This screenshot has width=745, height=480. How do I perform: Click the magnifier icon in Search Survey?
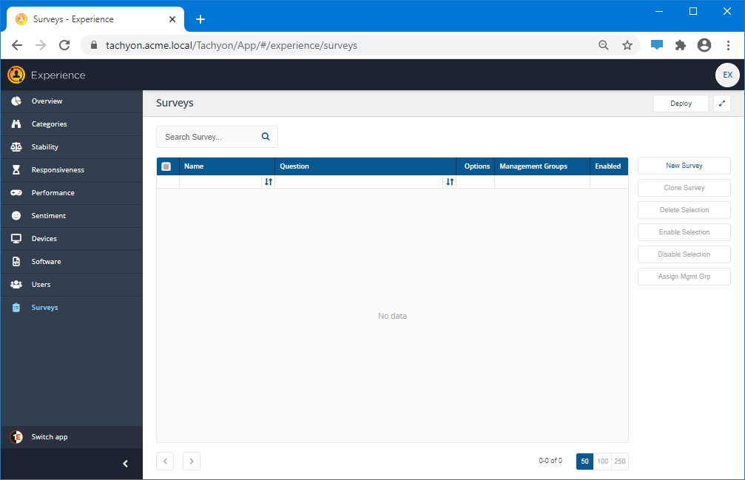[266, 137]
